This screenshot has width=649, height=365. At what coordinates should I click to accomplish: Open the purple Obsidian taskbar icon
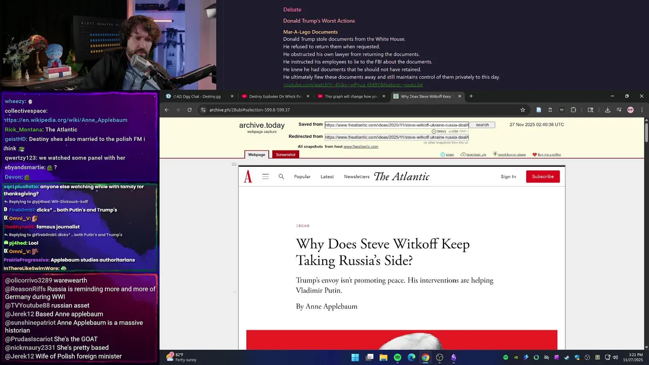[x=453, y=357]
